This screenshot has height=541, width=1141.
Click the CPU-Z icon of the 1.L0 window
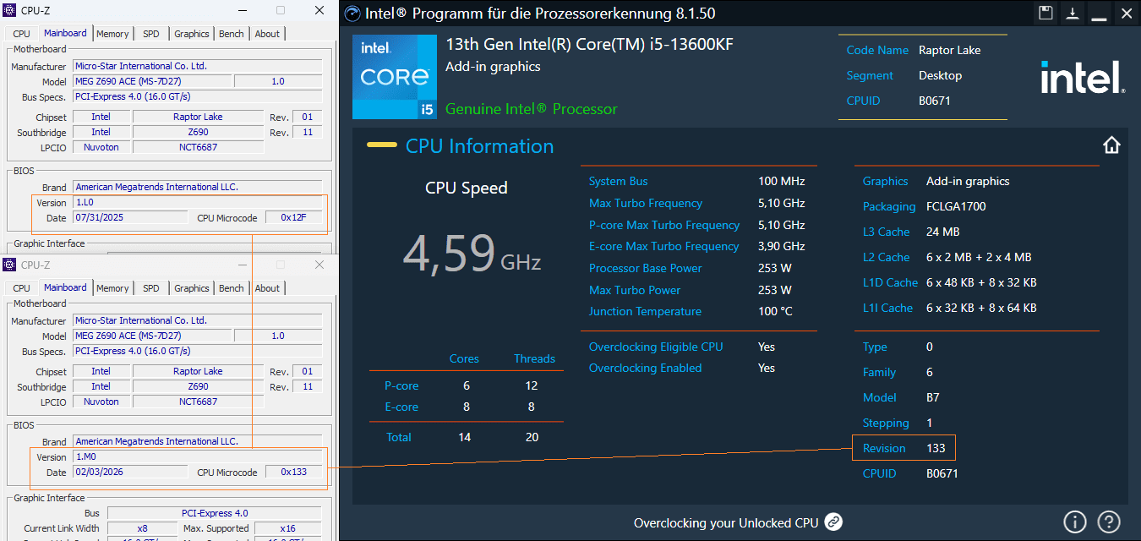pos(9,10)
